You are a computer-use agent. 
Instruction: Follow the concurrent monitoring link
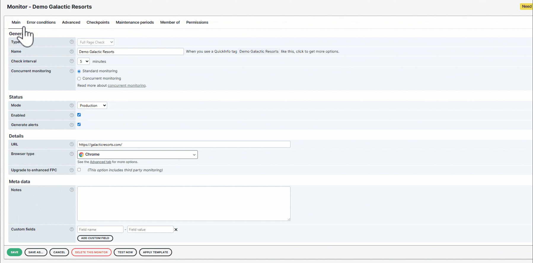click(x=127, y=86)
